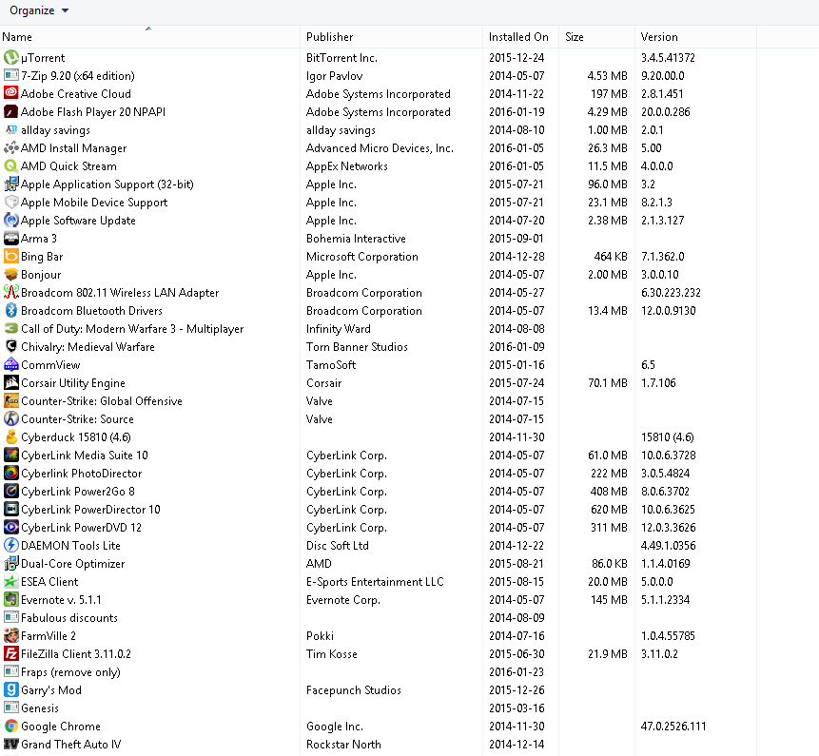Click size value 620 MB

coord(609,509)
